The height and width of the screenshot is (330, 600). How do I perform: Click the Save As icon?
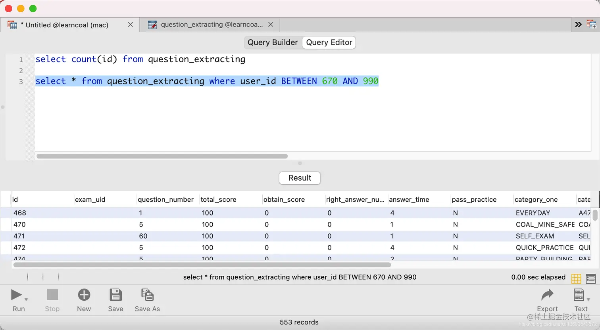147,295
